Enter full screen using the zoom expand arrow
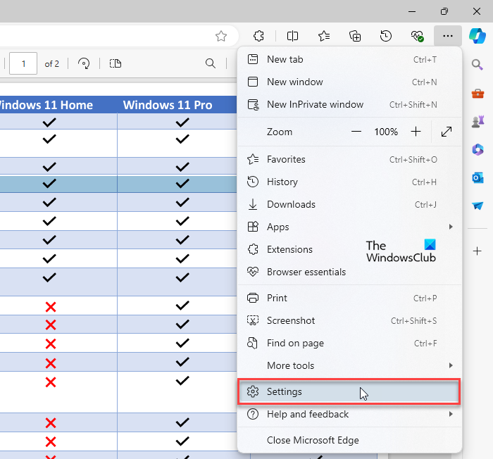Image resolution: width=493 pixels, height=459 pixels. click(x=447, y=132)
